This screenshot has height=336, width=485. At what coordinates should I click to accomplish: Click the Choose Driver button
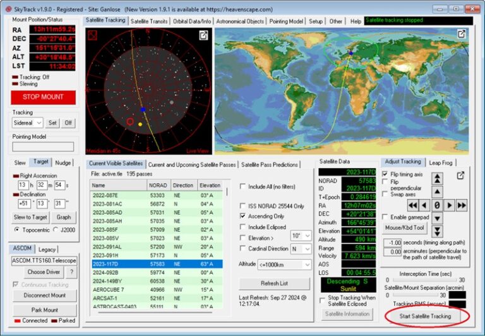tap(44, 272)
